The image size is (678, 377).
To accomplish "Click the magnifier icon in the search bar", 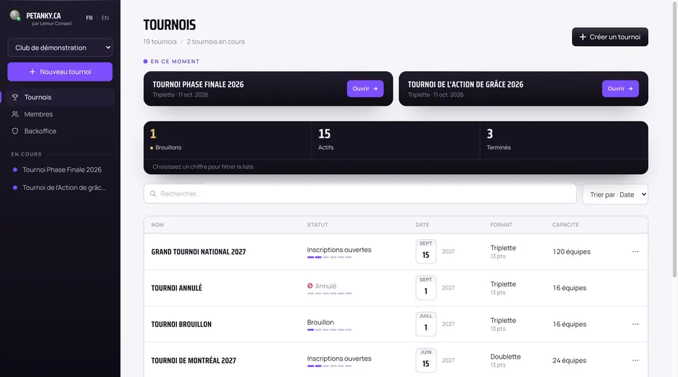I will click(x=153, y=194).
